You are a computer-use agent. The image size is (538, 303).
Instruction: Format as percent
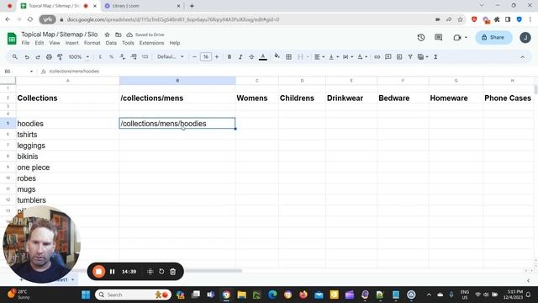(111, 56)
